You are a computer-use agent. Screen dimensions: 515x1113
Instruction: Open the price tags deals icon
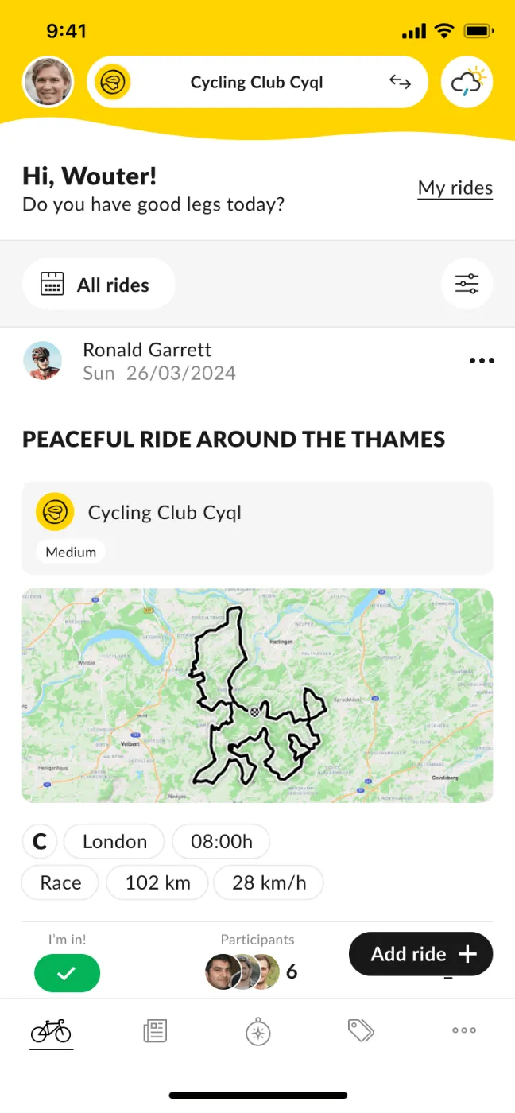361,1030
